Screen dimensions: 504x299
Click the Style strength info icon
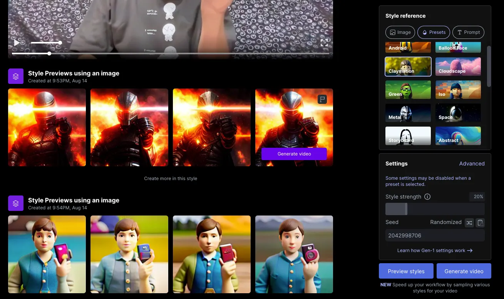427,197
